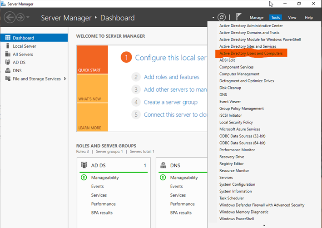This screenshot has width=322, height=228.
Task: Open DNS from the Tools menu
Action: (x=223, y=94)
